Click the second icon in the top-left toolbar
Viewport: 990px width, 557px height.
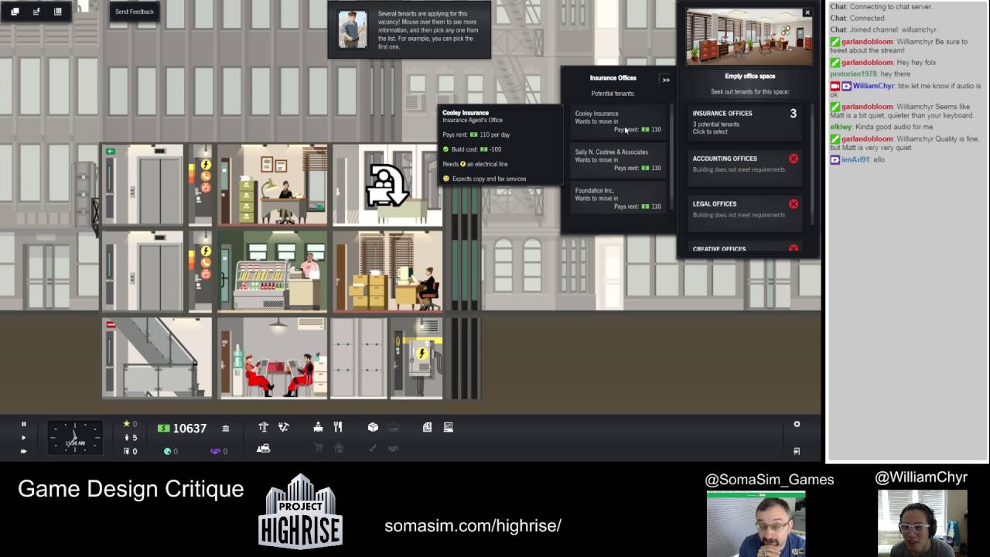pyautogui.click(x=36, y=12)
